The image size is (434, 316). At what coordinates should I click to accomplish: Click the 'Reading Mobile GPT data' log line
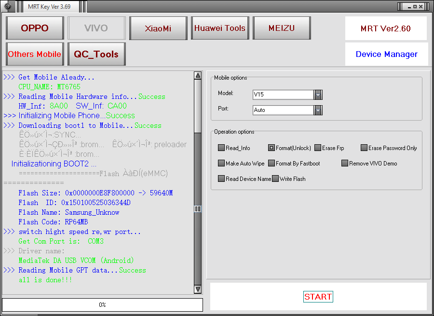tap(74, 270)
